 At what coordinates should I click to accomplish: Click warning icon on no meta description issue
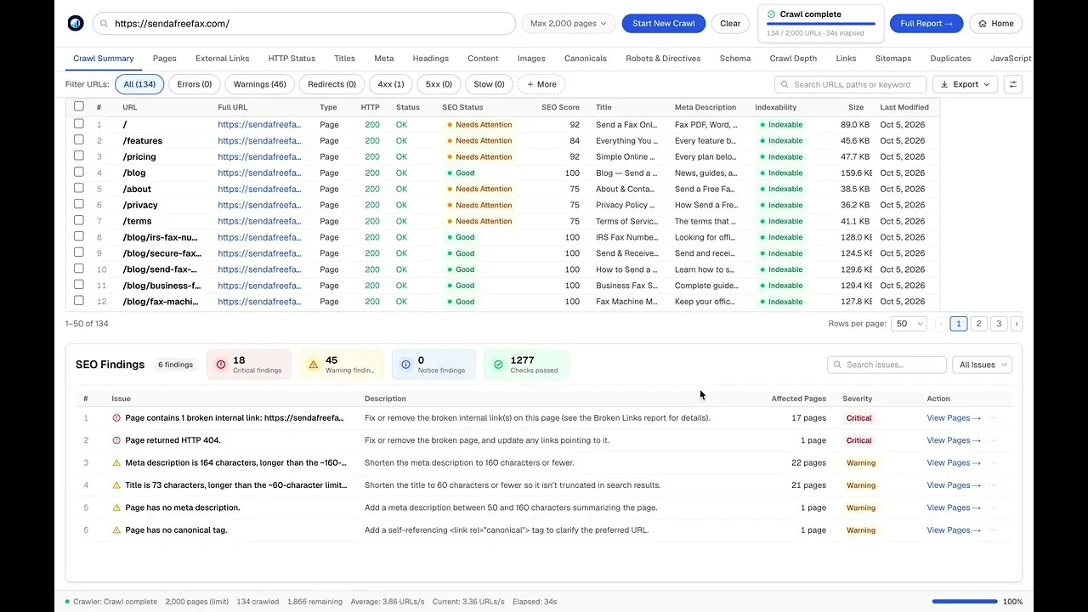pyautogui.click(x=116, y=507)
